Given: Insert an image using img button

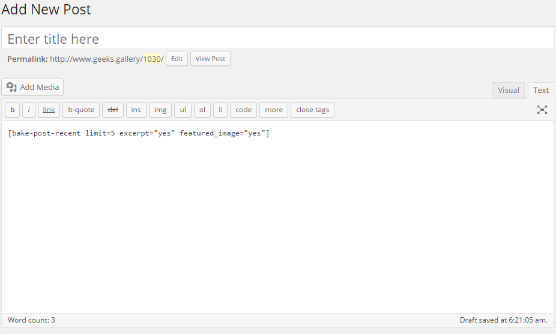Looking at the screenshot, I should click(160, 110).
